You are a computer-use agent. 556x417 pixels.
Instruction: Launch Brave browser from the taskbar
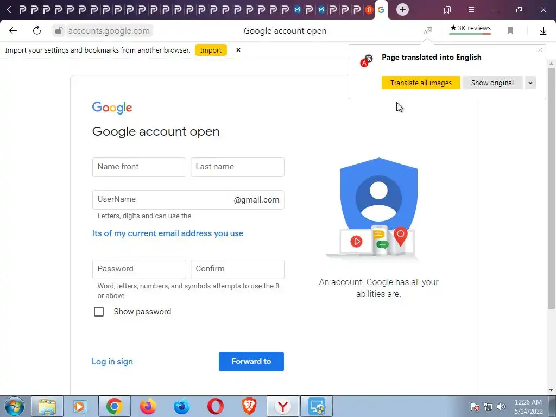[249, 406]
